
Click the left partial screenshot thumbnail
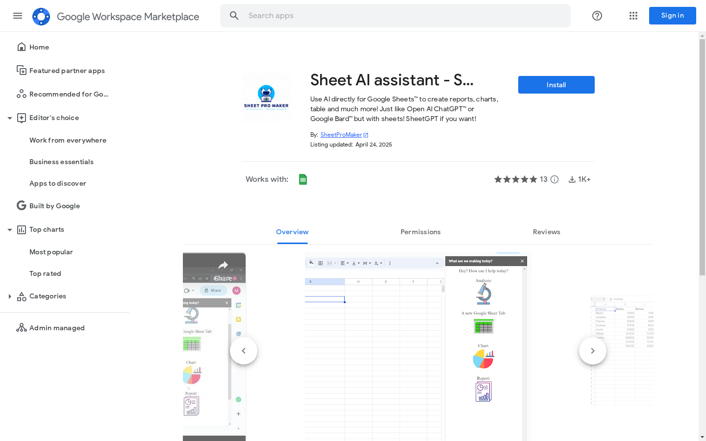coord(214,346)
